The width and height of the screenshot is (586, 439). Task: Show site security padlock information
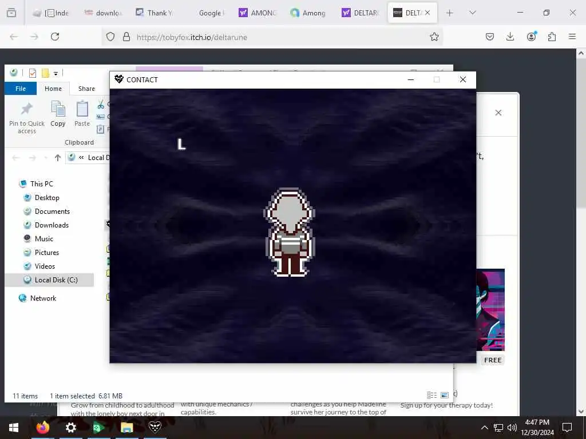click(126, 37)
